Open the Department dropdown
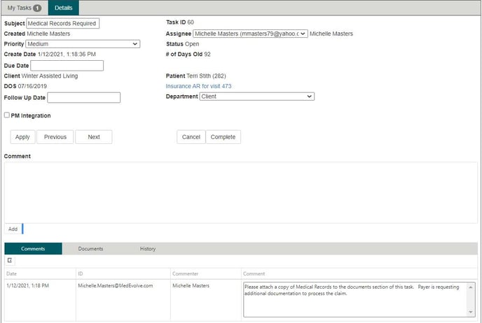Image resolution: width=482 pixels, height=323 pixels. pos(257,96)
